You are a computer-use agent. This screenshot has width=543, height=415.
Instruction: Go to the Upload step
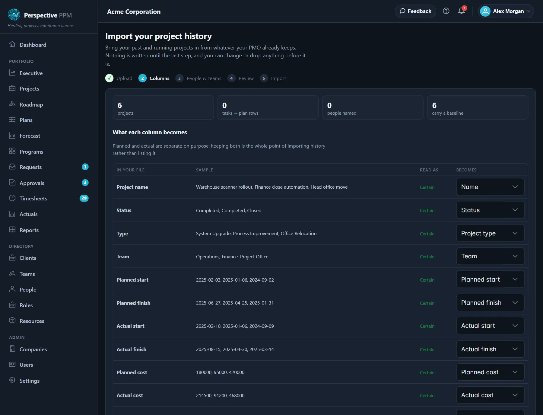(x=119, y=78)
